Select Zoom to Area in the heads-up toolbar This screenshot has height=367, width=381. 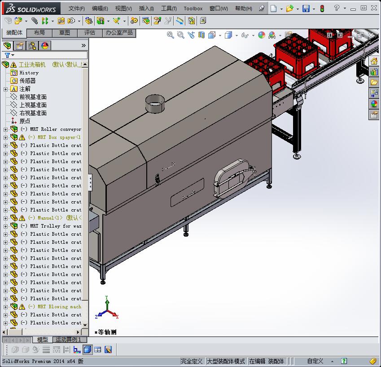(x=180, y=35)
